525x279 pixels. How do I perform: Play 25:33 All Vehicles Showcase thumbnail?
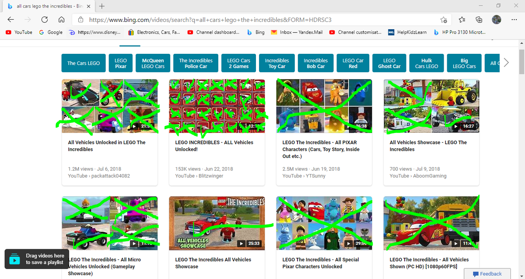click(217, 223)
